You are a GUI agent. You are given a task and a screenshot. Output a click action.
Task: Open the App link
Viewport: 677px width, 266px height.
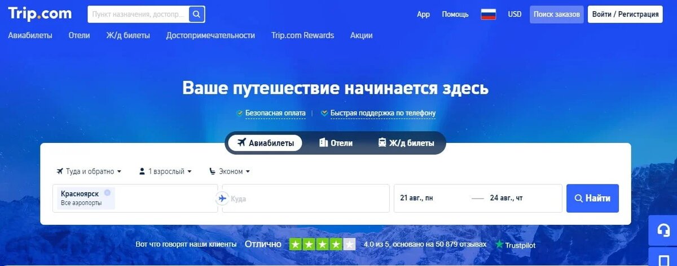pos(423,14)
